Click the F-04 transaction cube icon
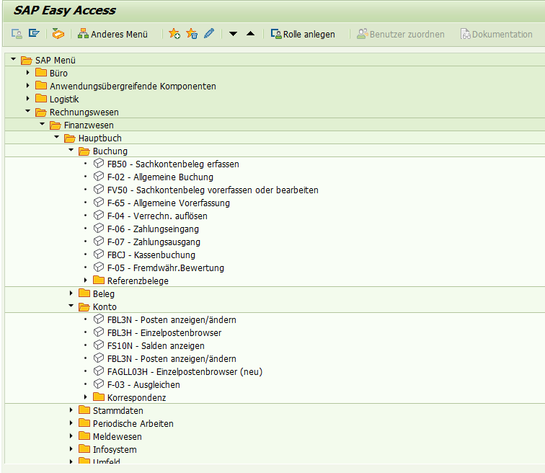 click(x=99, y=215)
